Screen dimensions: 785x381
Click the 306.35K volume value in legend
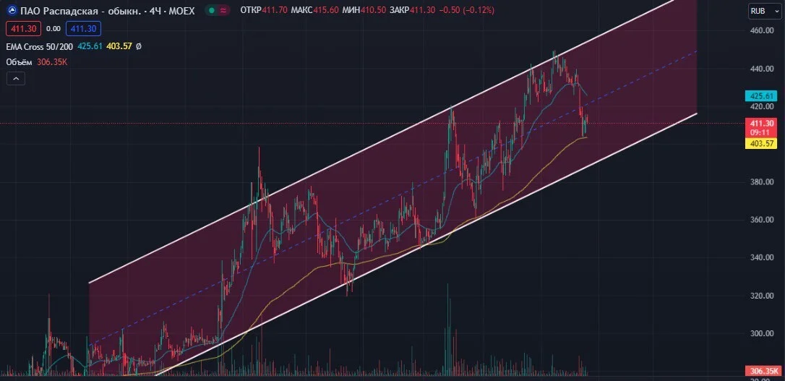point(53,62)
